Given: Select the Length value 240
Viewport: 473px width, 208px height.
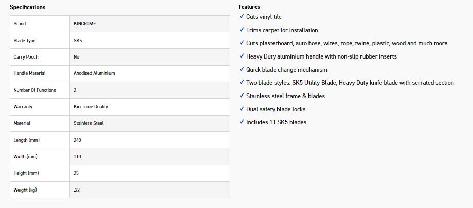Looking at the screenshot, I should (77, 140).
